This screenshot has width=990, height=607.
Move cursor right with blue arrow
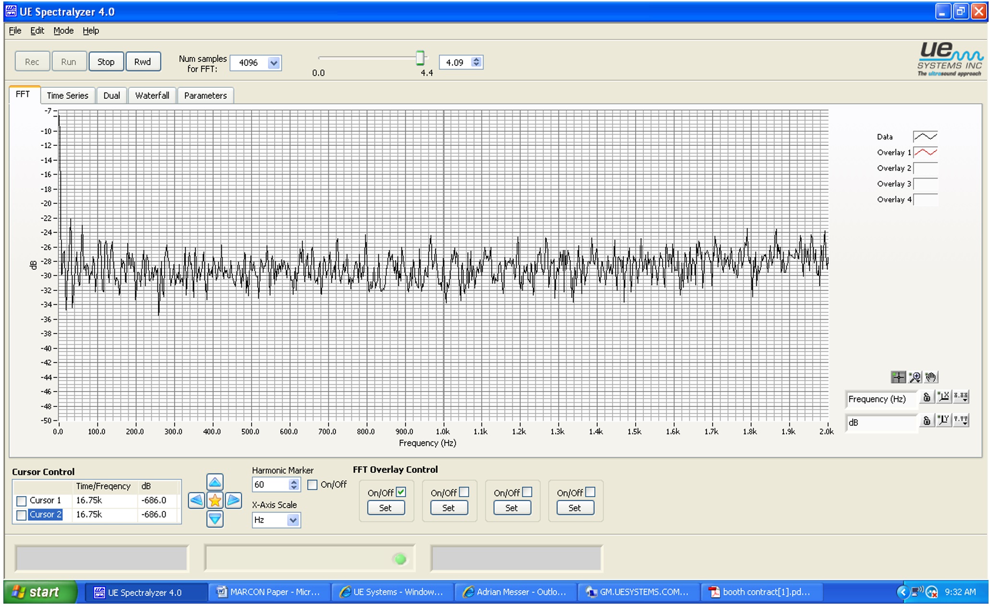(233, 500)
